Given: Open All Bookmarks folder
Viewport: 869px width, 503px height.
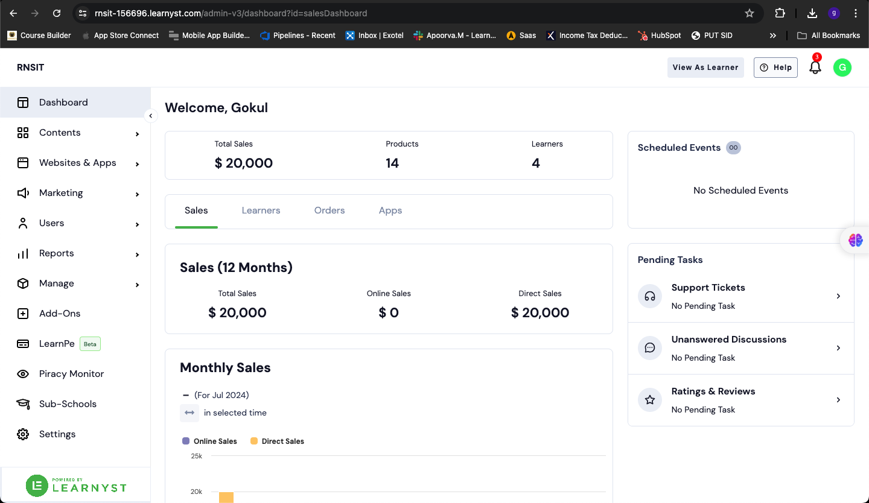Looking at the screenshot, I should [829, 36].
